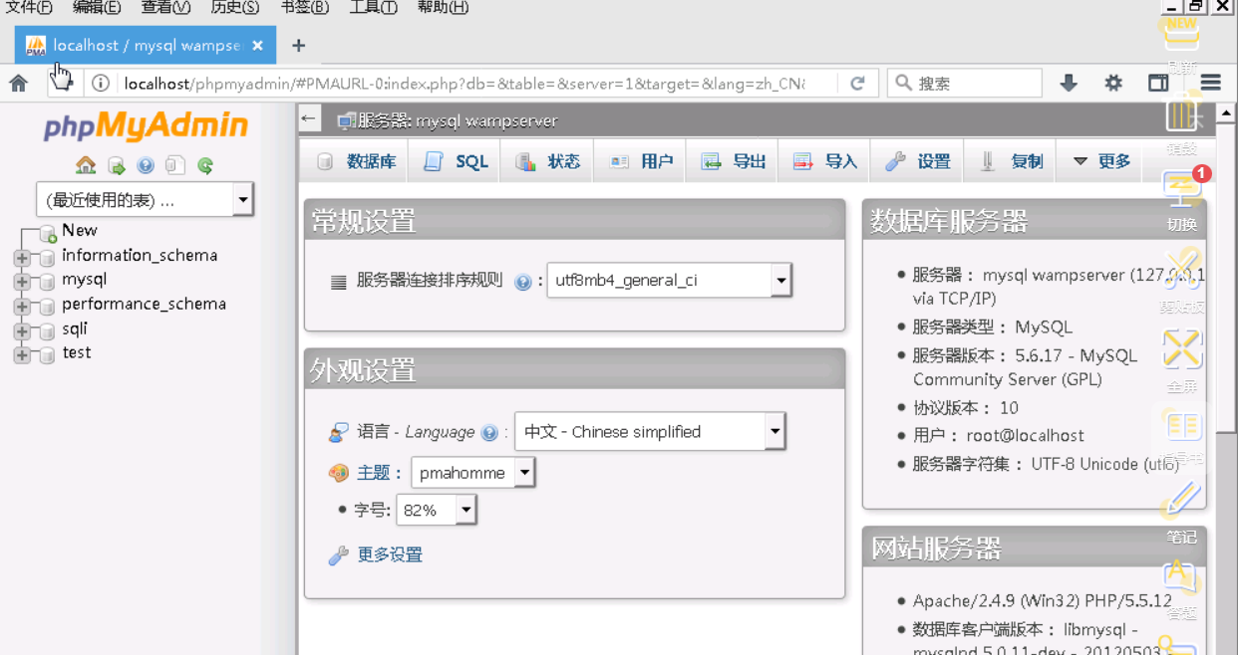Expand the test database node
The width and height of the screenshot is (1238, 655).
point(21,355)
